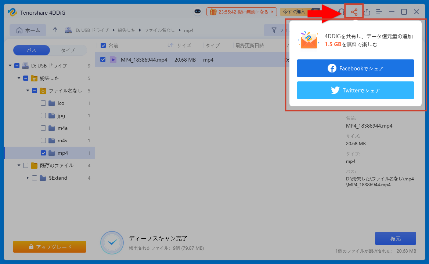Image resolution: width=429 pixels, height=264 pixels.
Task: Click D: USB ドライブ in breadcrumb
Action: click(92, 30)
